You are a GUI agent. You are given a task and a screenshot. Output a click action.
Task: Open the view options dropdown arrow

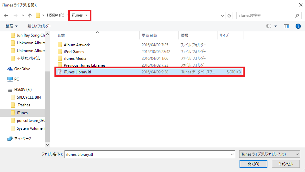tap(276, 26)
